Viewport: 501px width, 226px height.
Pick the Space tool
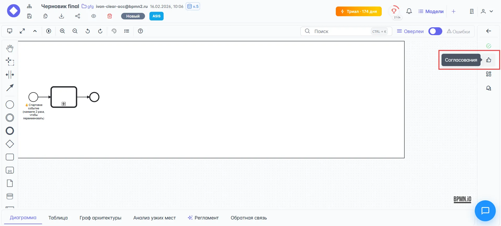pos(10,75)
